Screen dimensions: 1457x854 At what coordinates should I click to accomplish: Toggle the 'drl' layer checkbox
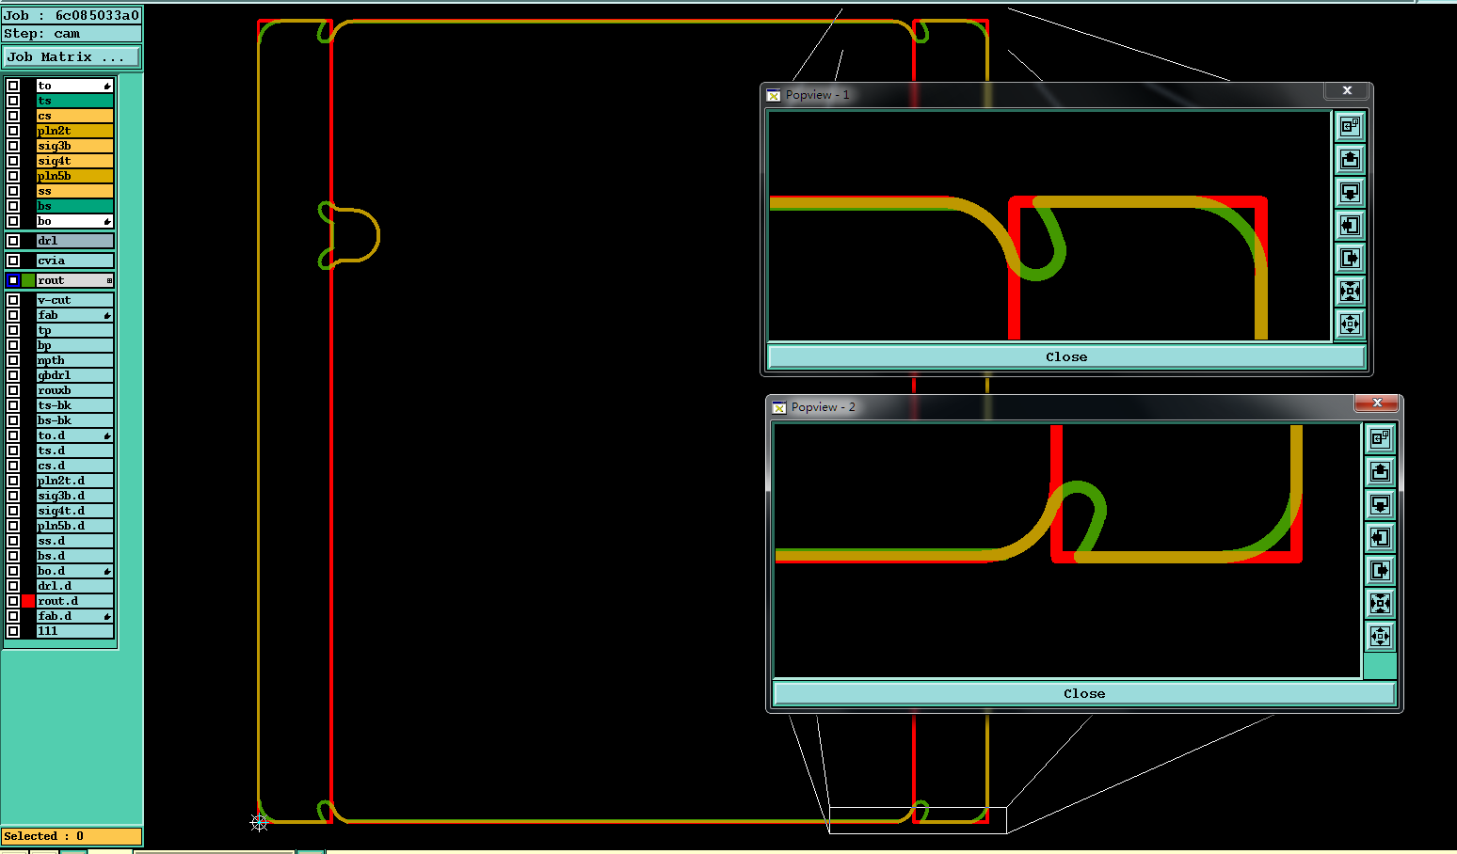tap(13, 241)
